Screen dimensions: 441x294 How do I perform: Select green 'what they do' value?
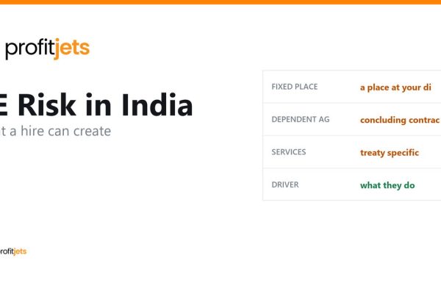(x=387, y=185)
